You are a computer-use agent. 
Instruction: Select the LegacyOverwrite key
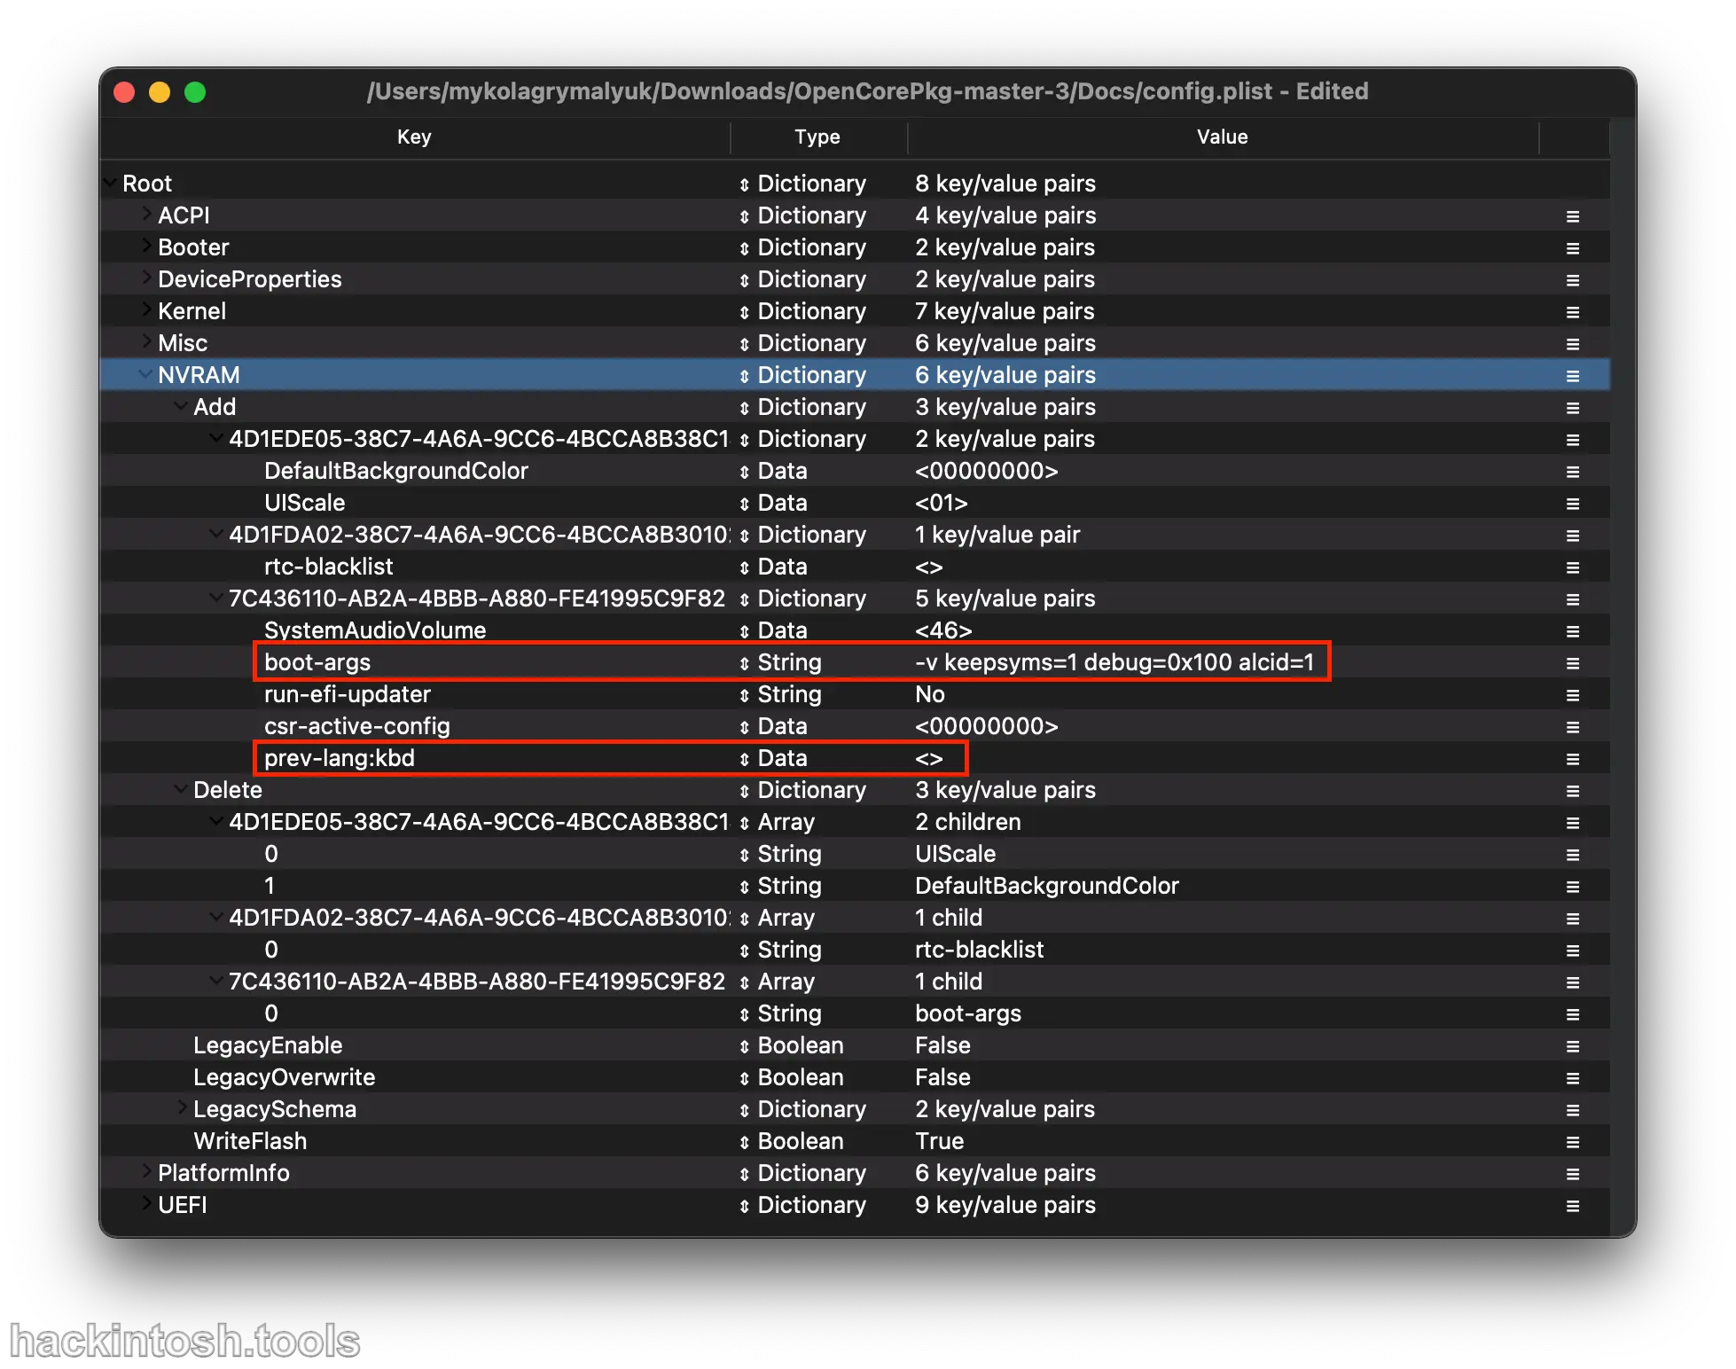click(x=284, y=1077)
